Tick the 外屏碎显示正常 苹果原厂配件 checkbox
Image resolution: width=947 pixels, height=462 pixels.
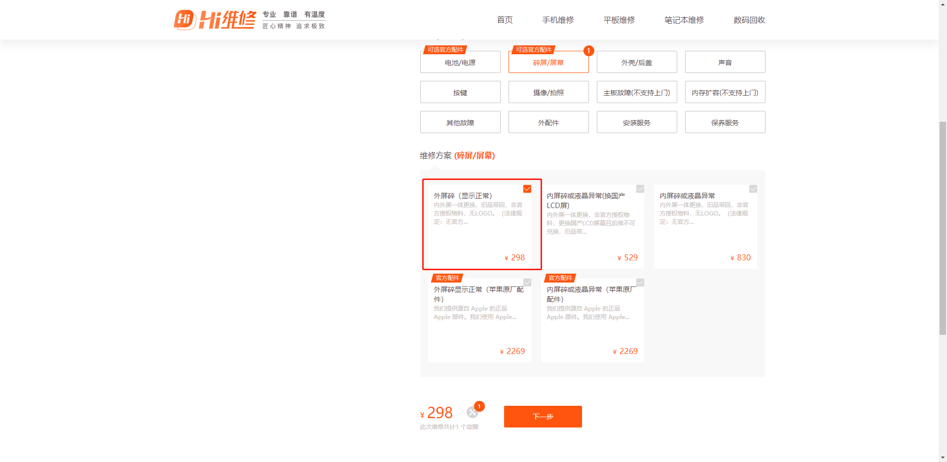pyautogui.click(x=527, y=283)
